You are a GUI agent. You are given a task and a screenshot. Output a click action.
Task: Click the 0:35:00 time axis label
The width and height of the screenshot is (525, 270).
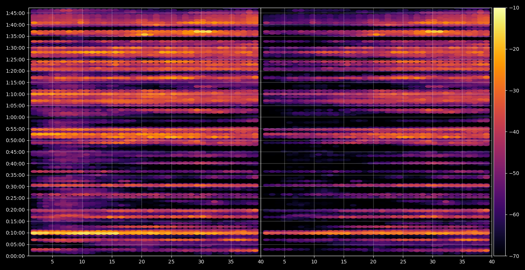click(x=16, y=175)
